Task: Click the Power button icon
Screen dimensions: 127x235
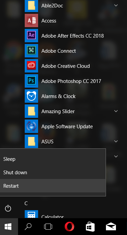Action: [8, 208]
